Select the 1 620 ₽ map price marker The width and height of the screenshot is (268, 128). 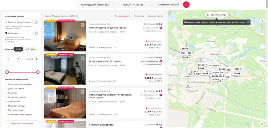pyautogui.click(x=186, y=77)
